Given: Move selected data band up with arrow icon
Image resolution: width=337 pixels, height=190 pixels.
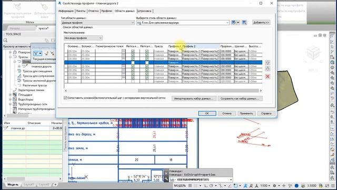Looking at the screenshot, I should (267, 62).
